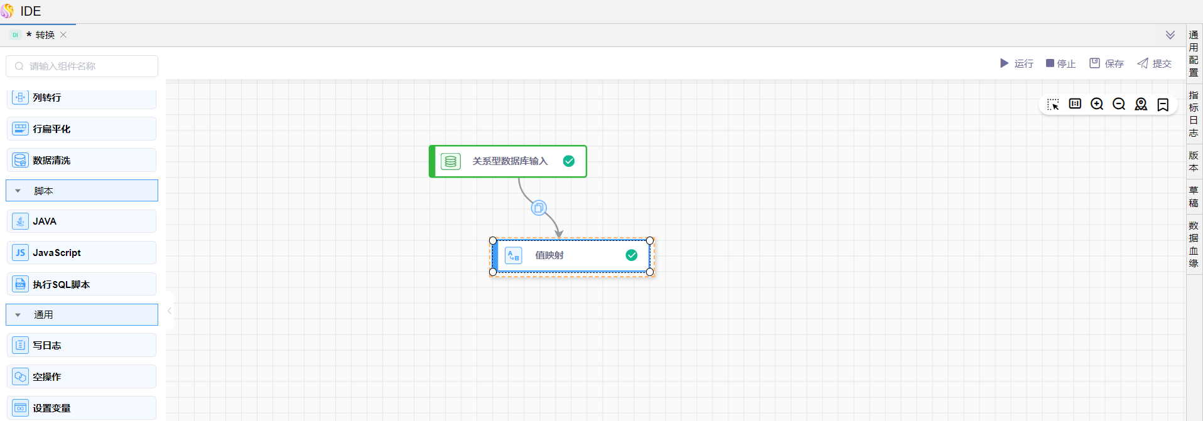Click the copy icon on connection line

[539, 208]
